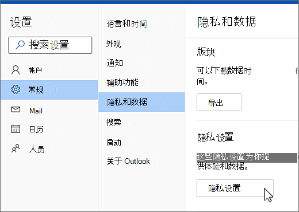Click the 隐私设置 button
The height and width of the screenshot is (212, 299).
(235, 188)
